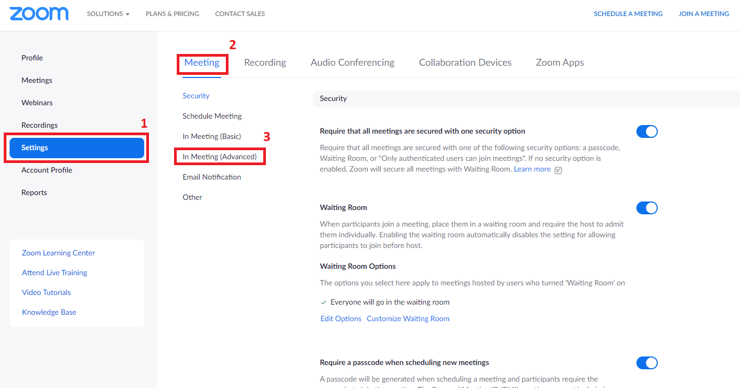Open the Zoom Apps tab
This screenshot has width=740, height=388.
tap(560, 63)
